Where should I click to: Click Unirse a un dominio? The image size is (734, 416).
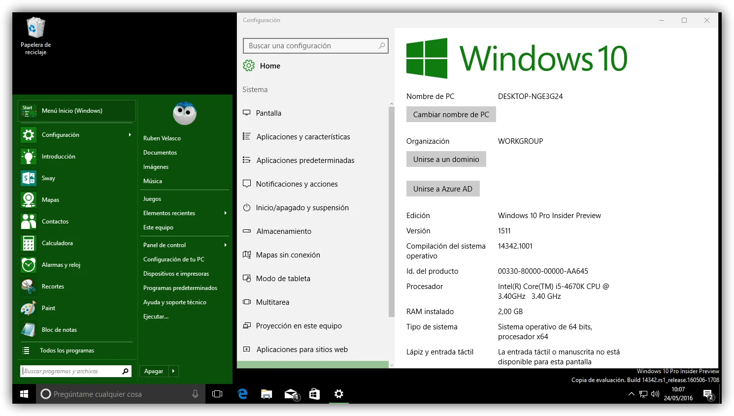tap(445, 159)
